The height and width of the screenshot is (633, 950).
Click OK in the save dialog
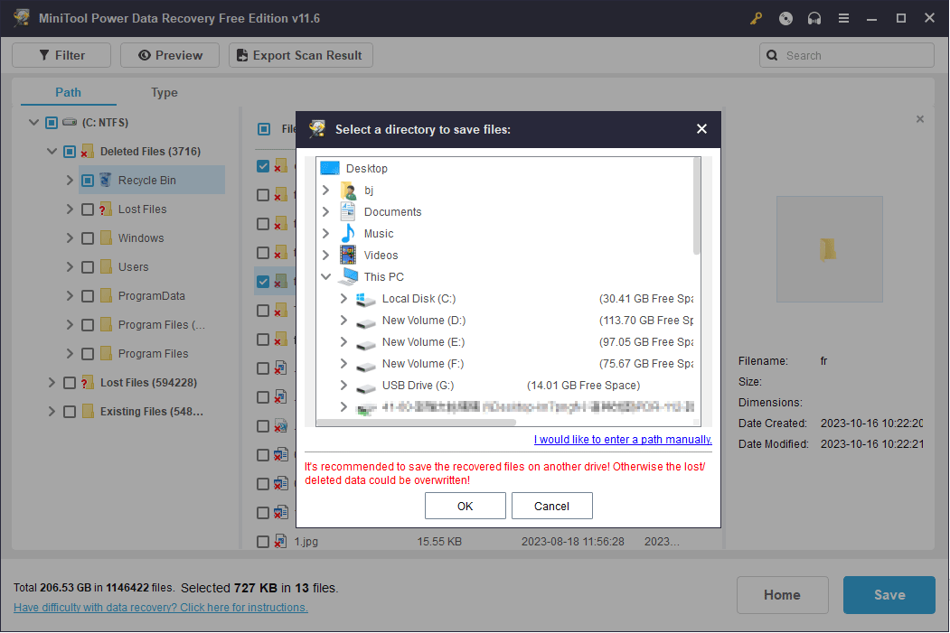[x=465, y=506]
